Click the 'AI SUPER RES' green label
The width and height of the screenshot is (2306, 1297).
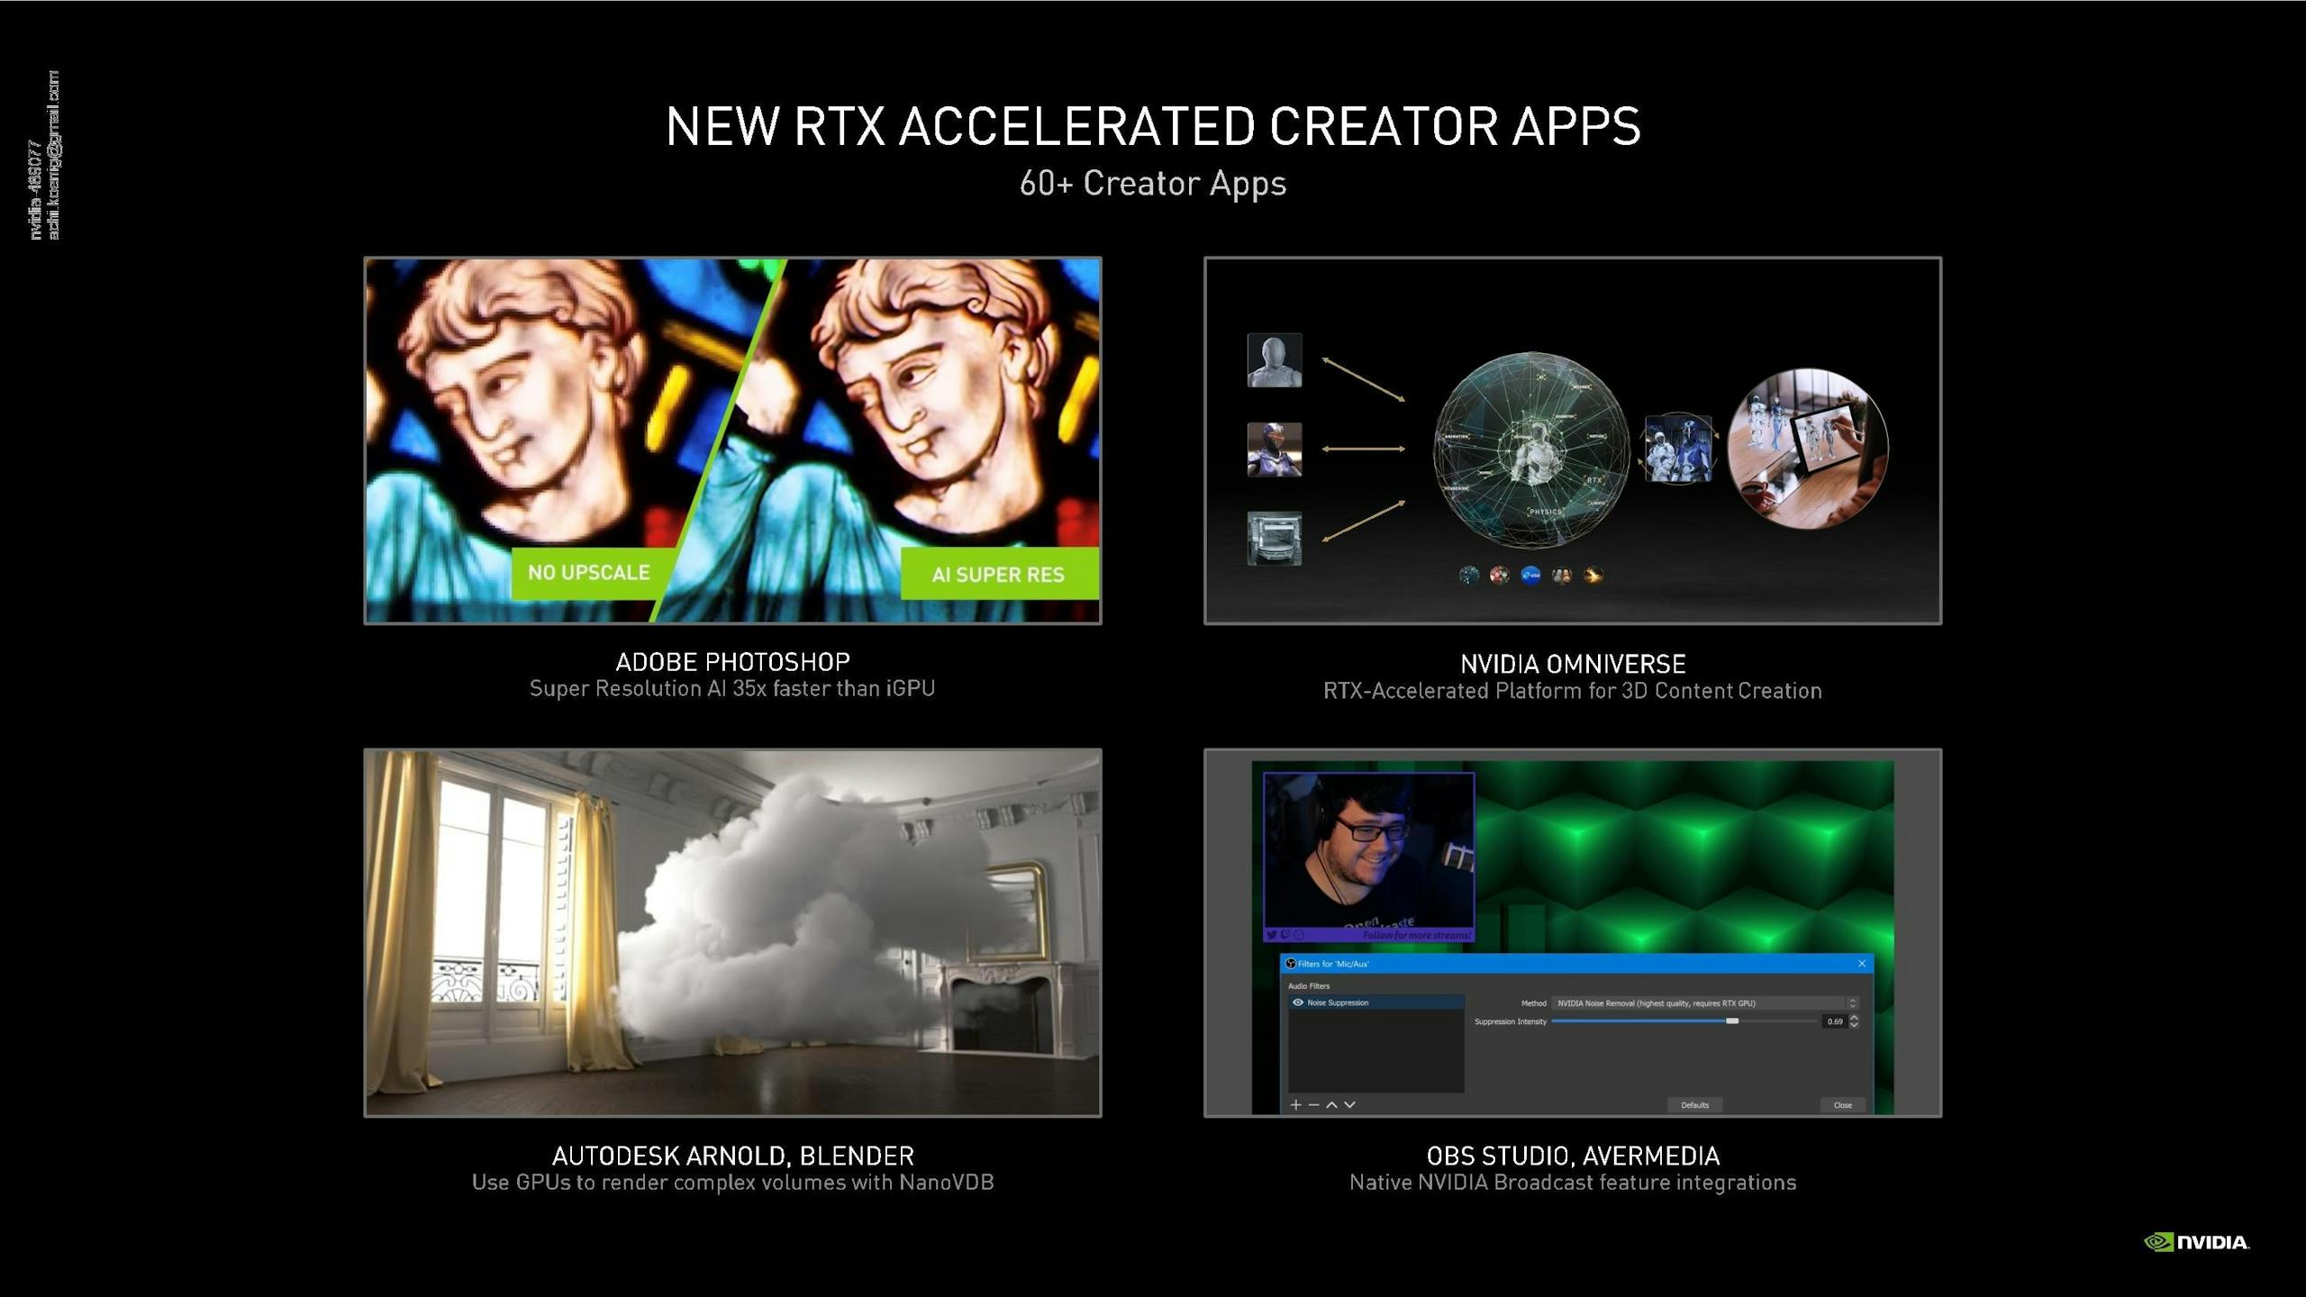[x=999, y=574]
